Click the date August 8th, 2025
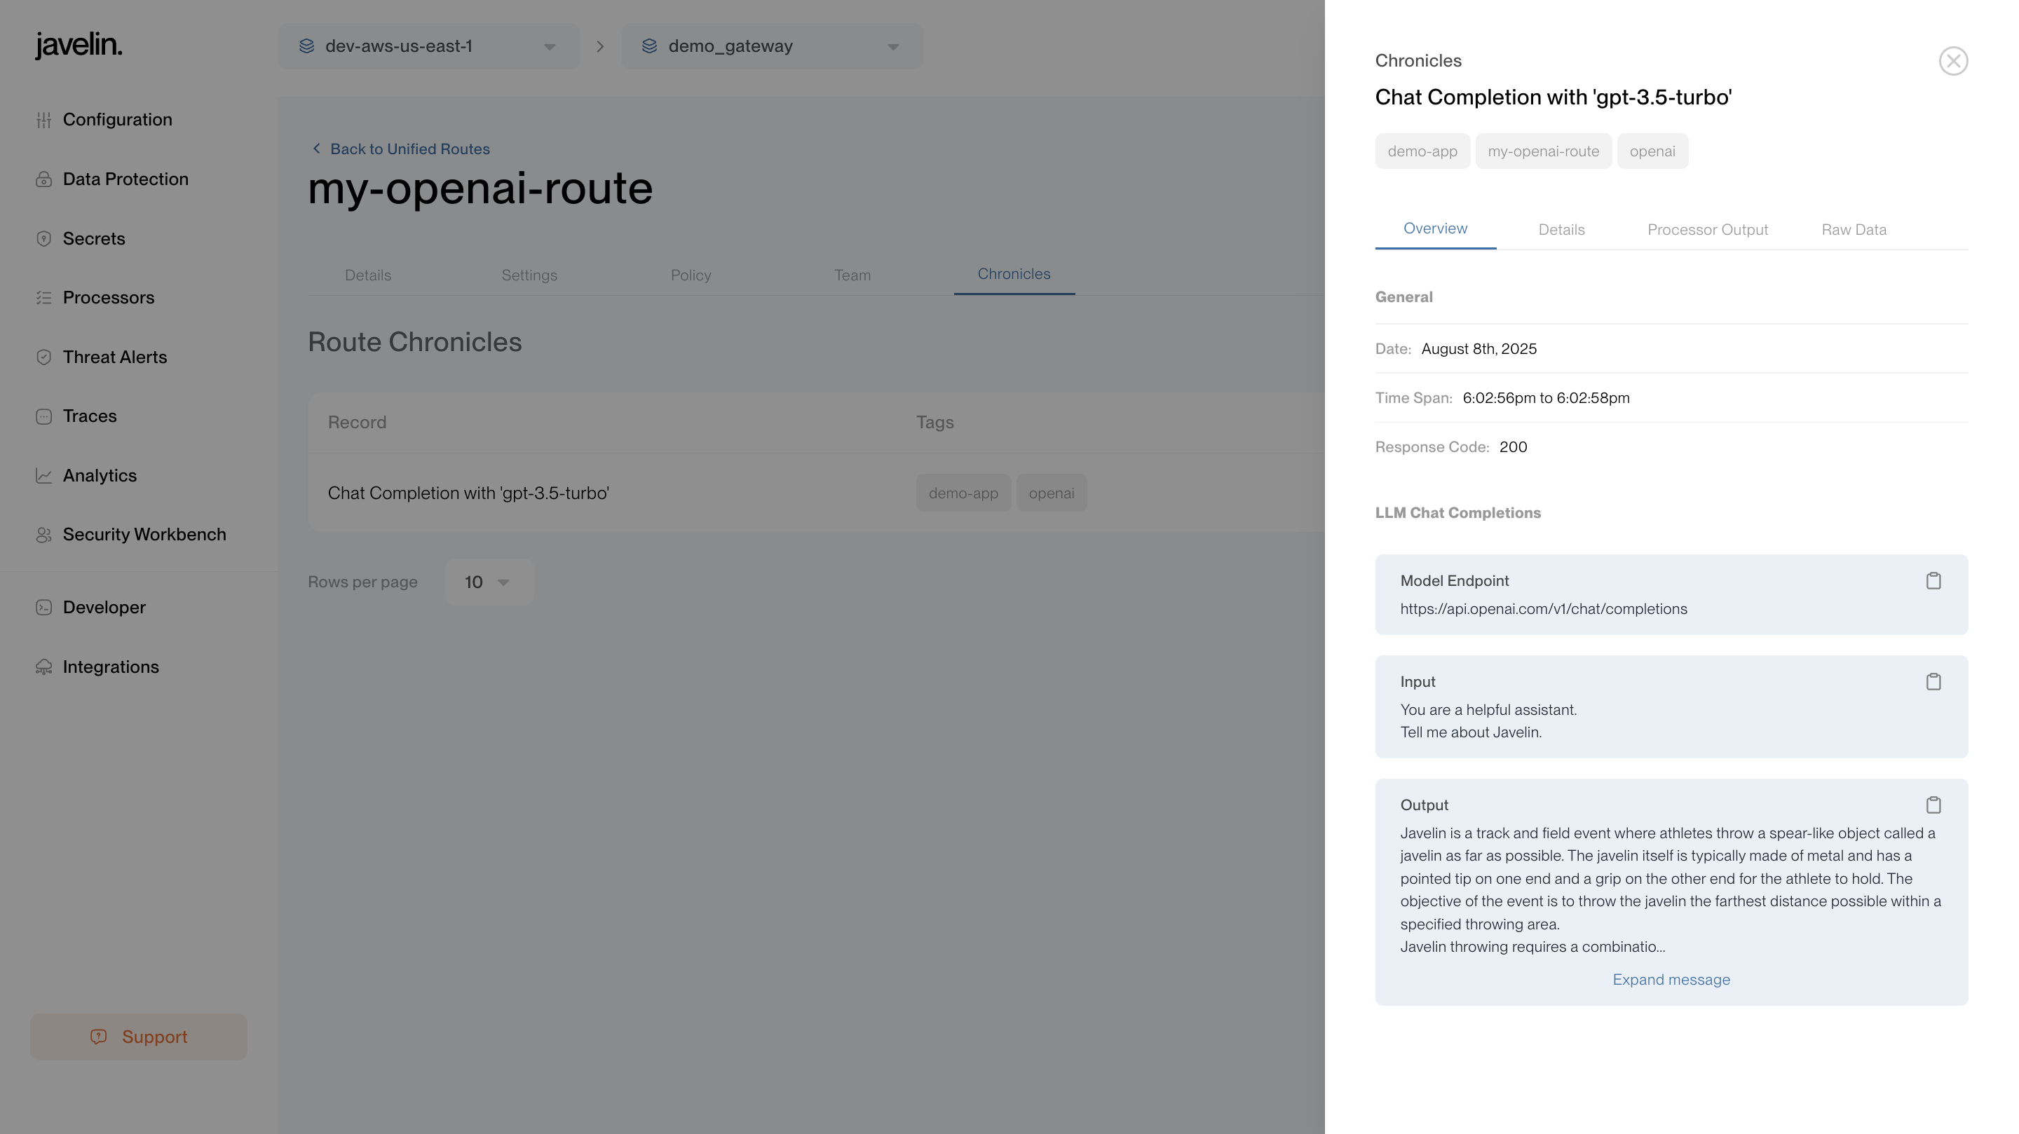Viewport: 2019px width, 1134px height. coord(1479,349)
